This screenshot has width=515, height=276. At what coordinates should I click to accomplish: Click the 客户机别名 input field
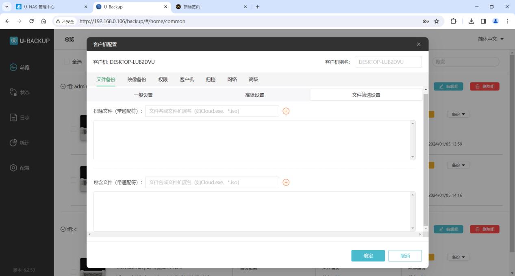click(x=388, y=62)
